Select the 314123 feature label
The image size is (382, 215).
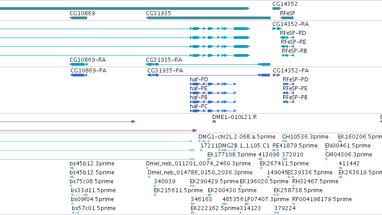point(250,209)
